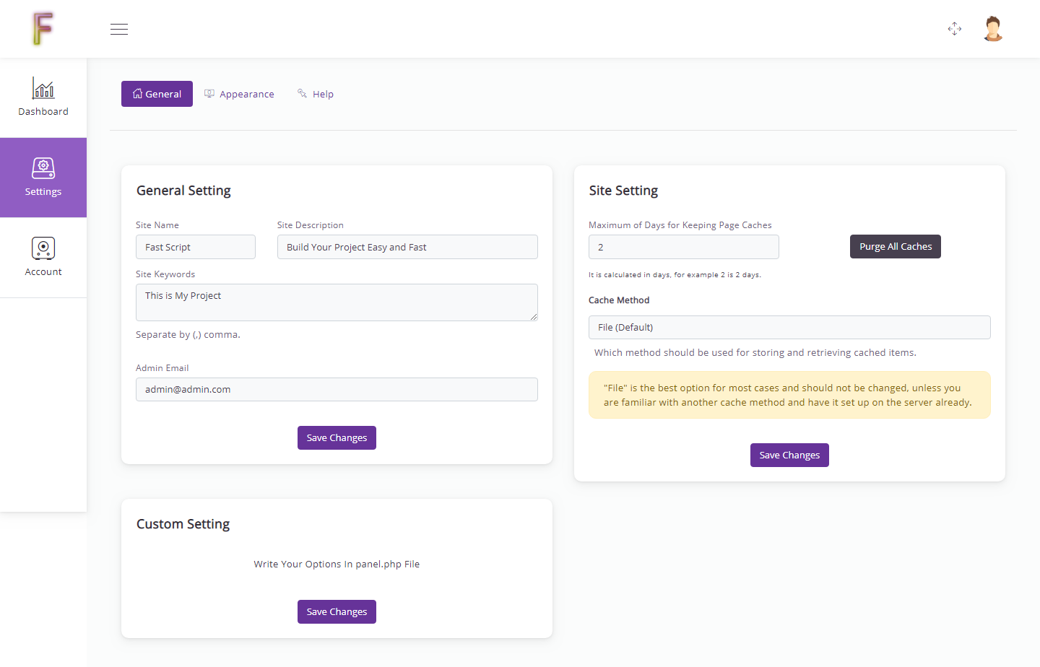Open the user avatar profile menu
Screen dimensions: 1040x667
993,29
